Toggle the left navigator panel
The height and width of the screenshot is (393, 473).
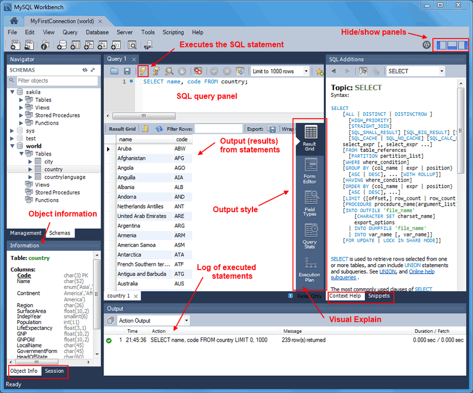click(442, 45)
